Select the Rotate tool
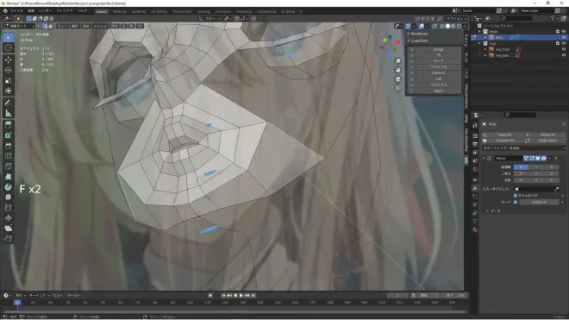Screen dimensions: 569x320 [x=9, y=70]
